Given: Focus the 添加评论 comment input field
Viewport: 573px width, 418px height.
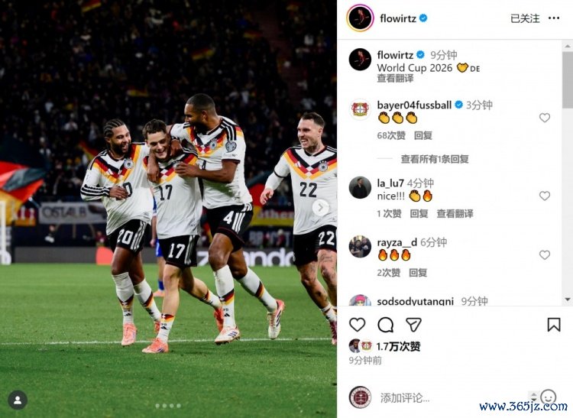Looking at the screenshot, I should coord(453,397).
